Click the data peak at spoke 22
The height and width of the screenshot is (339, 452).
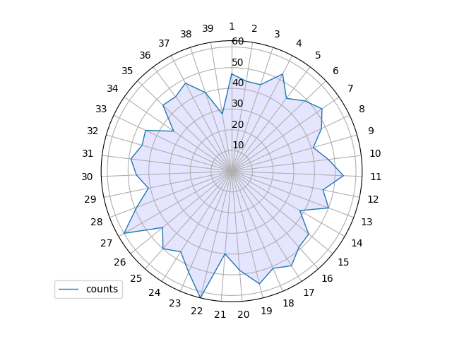click(x=201, y=297)
